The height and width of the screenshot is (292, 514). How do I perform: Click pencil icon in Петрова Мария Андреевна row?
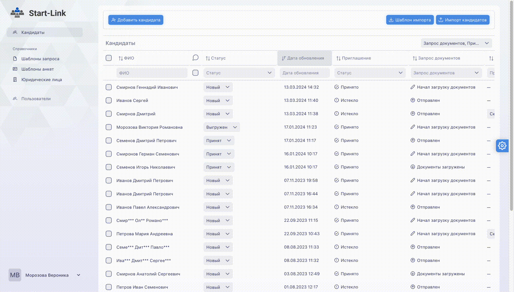coord(413,233)
